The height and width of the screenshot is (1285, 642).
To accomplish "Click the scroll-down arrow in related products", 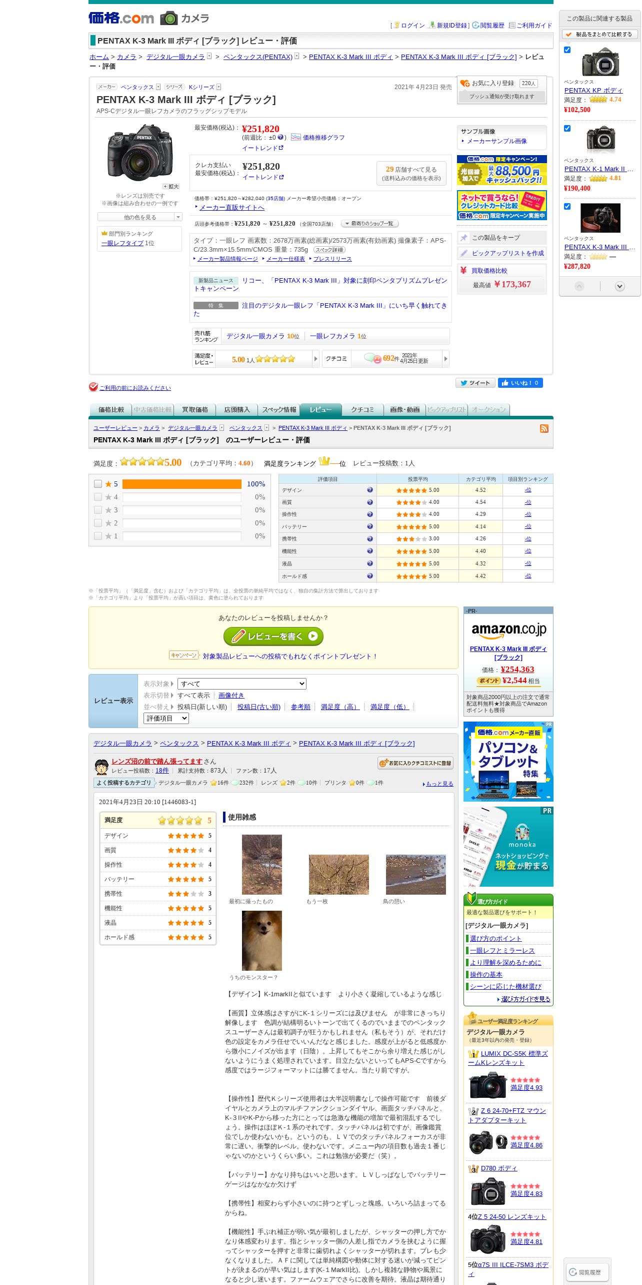I will pos(620,286).
